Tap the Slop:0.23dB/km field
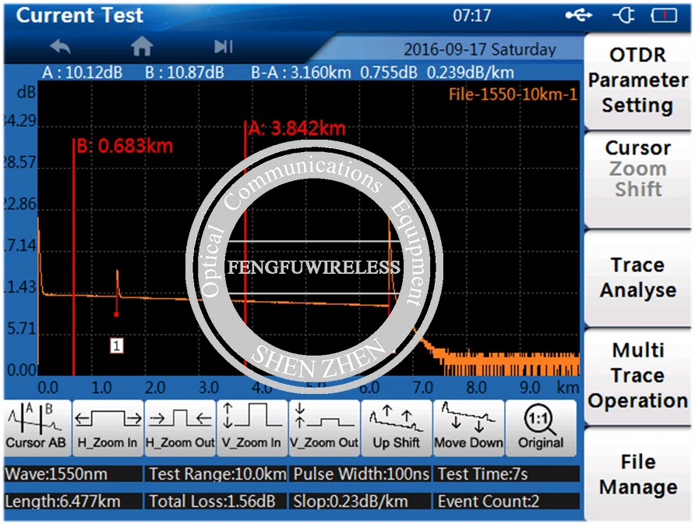 point(361,502)
